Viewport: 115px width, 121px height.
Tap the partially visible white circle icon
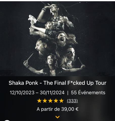tap(7, 120)
